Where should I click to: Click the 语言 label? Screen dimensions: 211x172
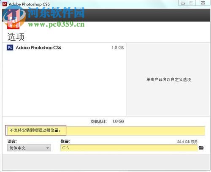click(12, 141)
